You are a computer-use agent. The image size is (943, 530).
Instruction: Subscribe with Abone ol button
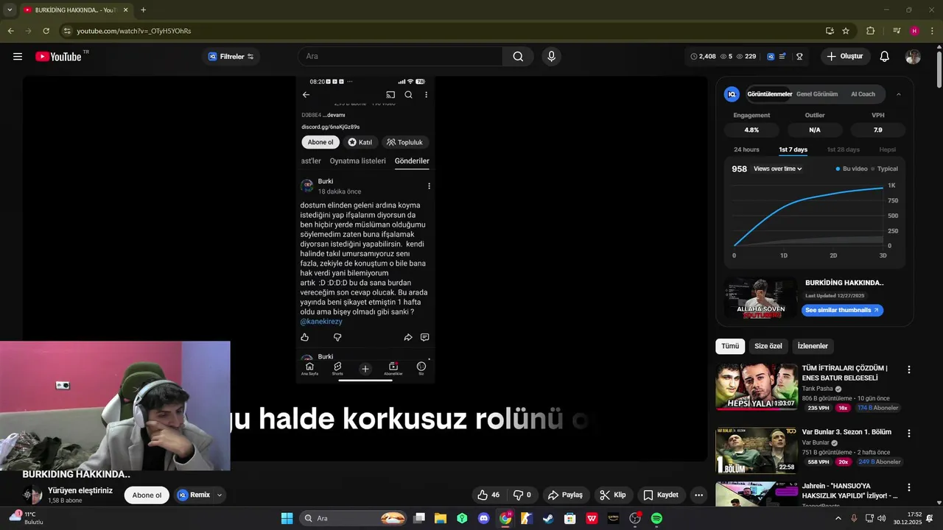[147, 495]
